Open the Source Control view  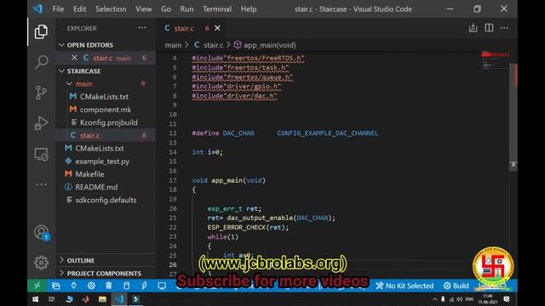click(41, 93)
